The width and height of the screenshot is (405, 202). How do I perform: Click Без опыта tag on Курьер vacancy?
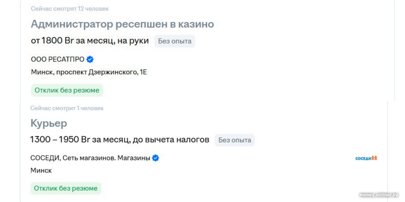235,140
